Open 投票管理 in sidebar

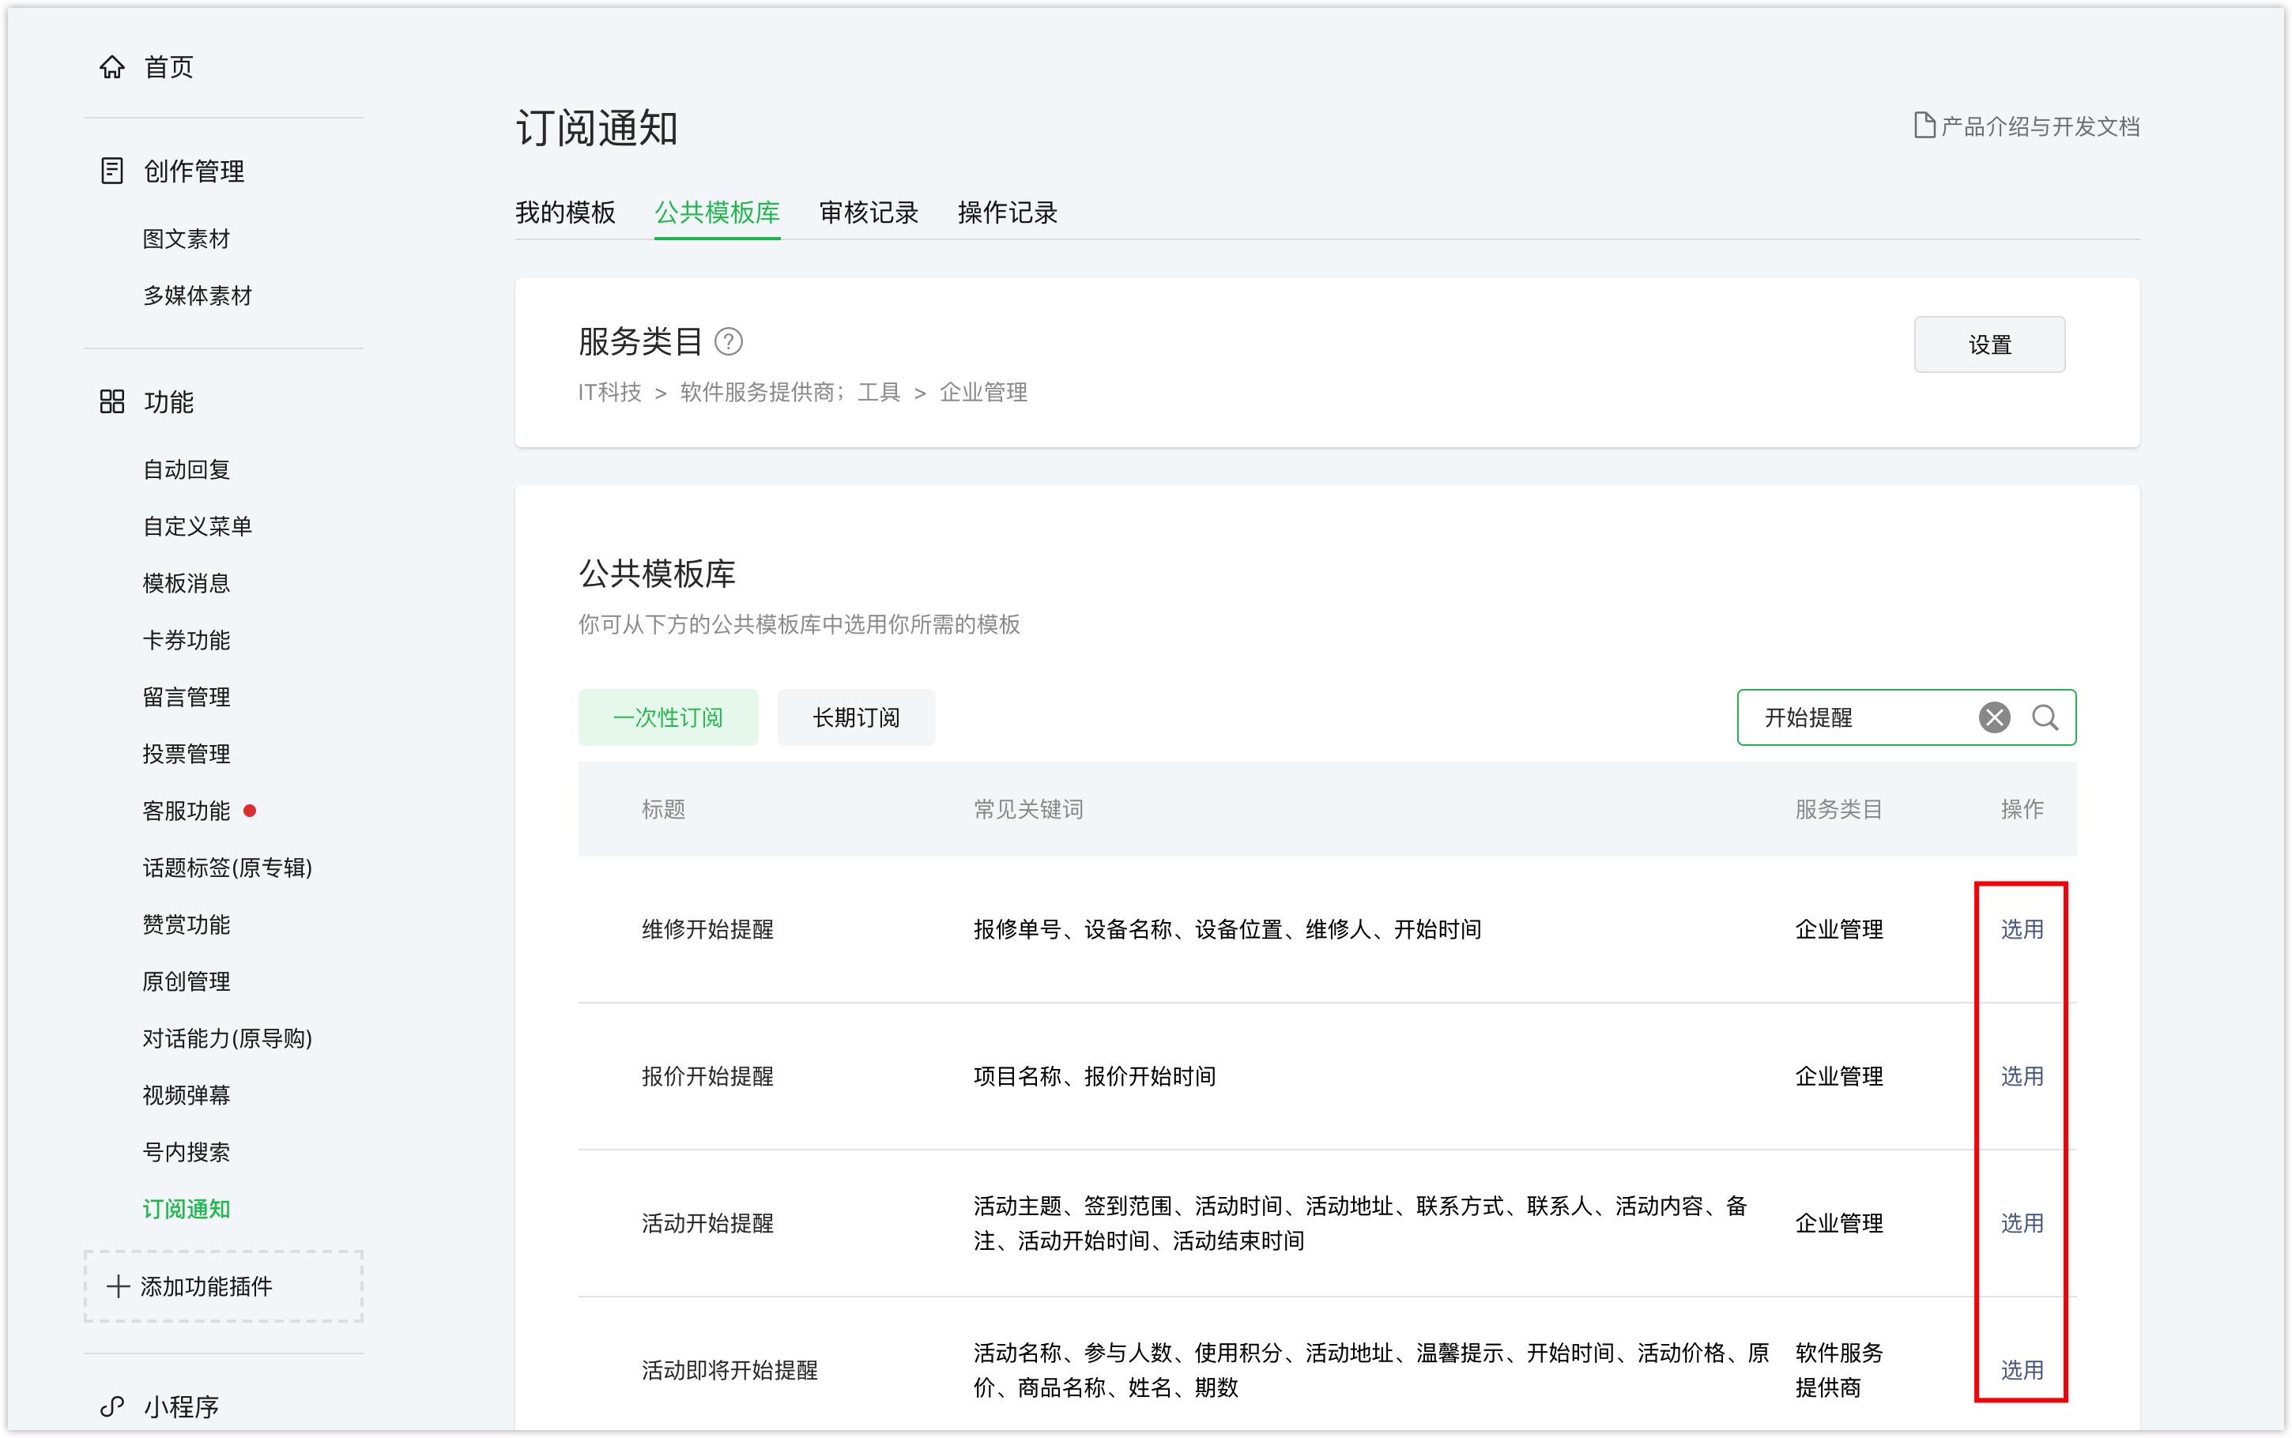[187, 753]
